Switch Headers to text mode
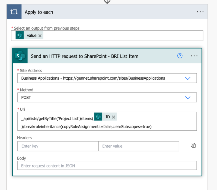This screenshot has width=217, height=190. [x=193, y=145]
